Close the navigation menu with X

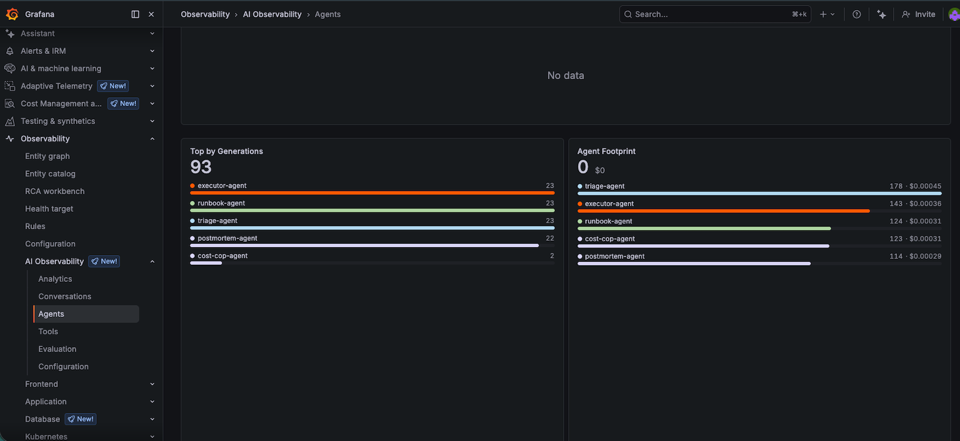pos(151,14)
